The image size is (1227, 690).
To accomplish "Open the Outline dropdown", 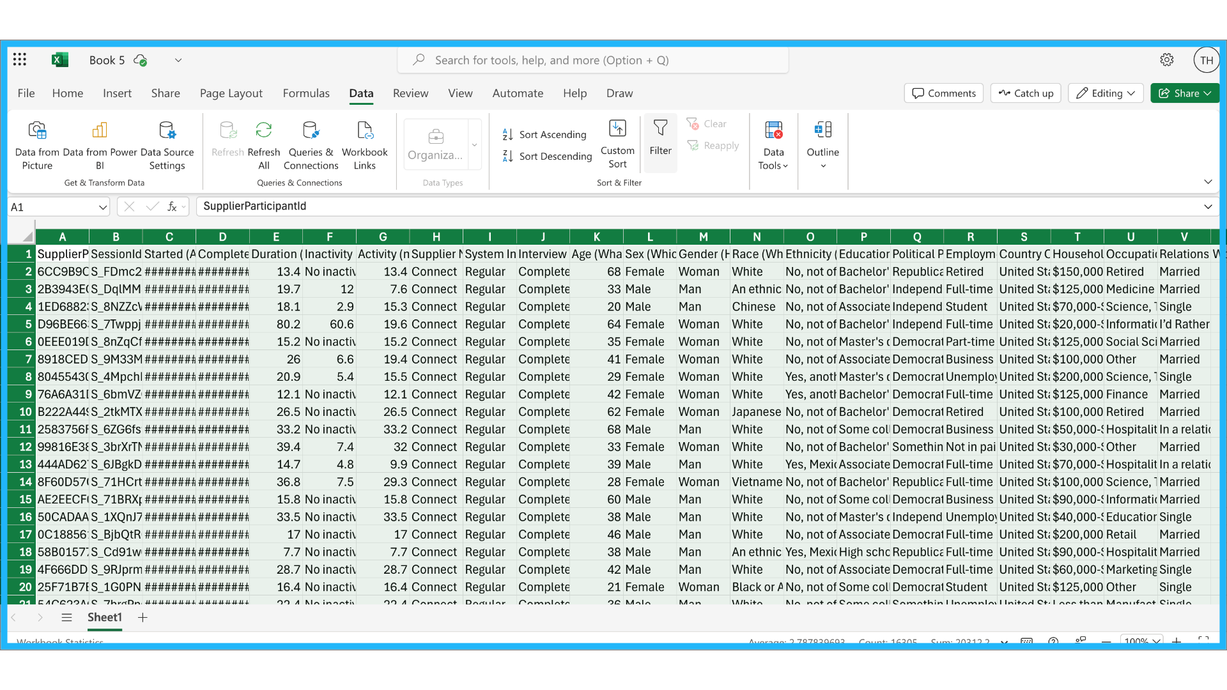I will coord(822,146).
